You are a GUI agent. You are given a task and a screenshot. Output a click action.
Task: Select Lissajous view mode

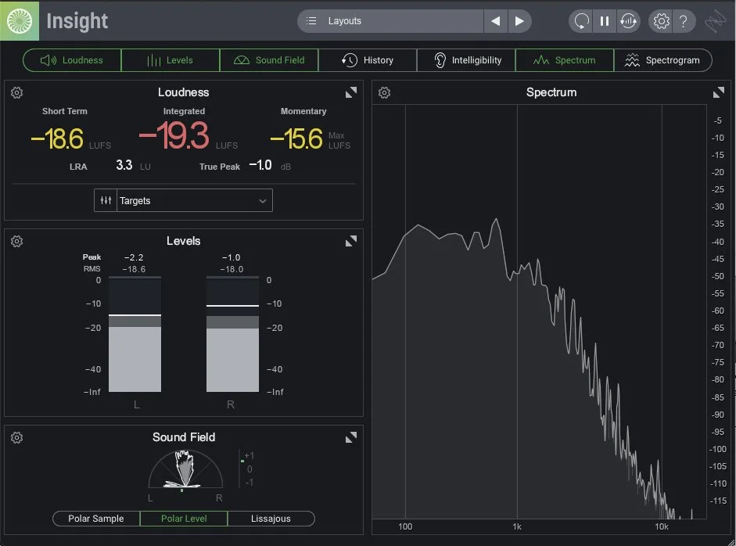coord(271,519)
